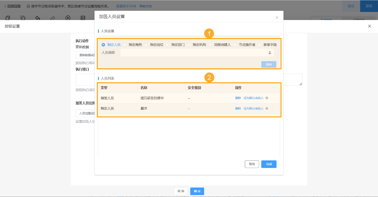Open the 帮助文档 link
This screenshot has width=378, height=197.
[145, 6]
